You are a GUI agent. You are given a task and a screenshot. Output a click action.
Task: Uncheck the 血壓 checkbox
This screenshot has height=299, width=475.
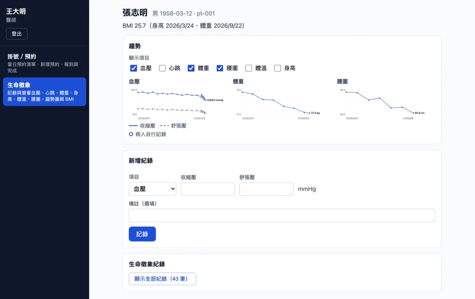pos(133,68)
